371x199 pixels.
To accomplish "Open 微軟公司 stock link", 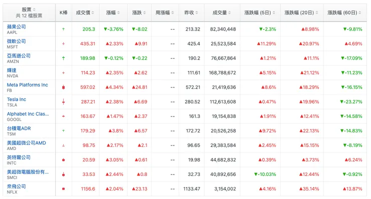I will 17,41.
